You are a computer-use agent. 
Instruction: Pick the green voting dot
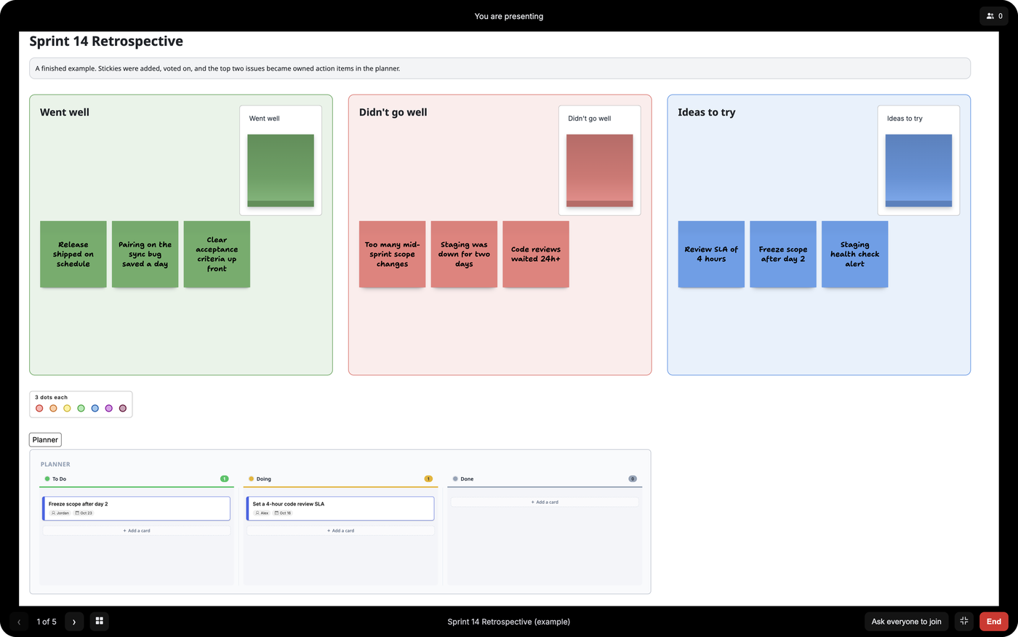click(81, 409)
